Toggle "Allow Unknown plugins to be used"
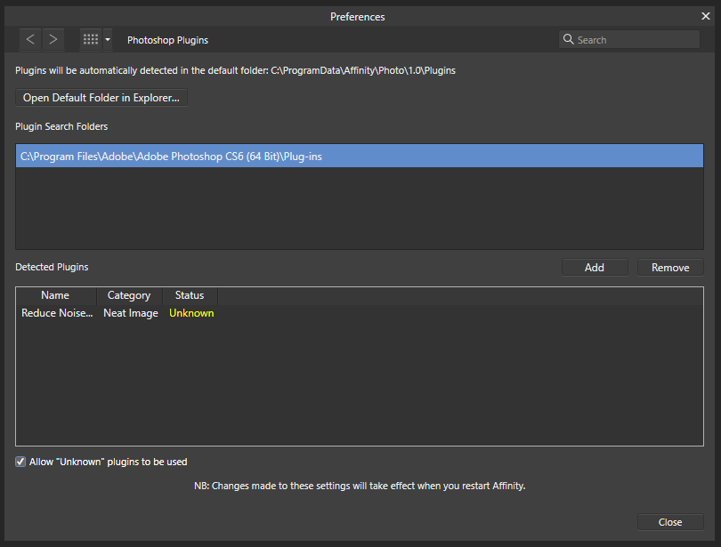 coord(20,462)
